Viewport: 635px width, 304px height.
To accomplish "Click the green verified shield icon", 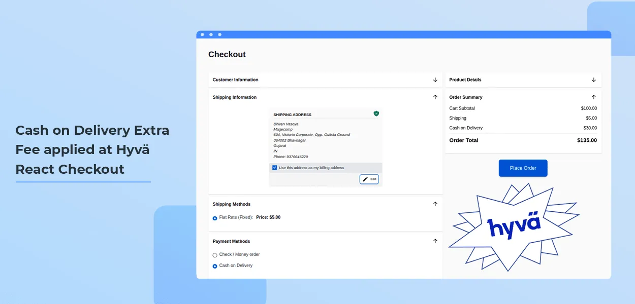I will point(376,113).
